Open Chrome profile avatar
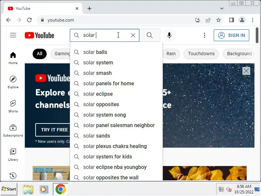Image resolution: width=261 pixels, height=196 pixels. coord(242,20)
